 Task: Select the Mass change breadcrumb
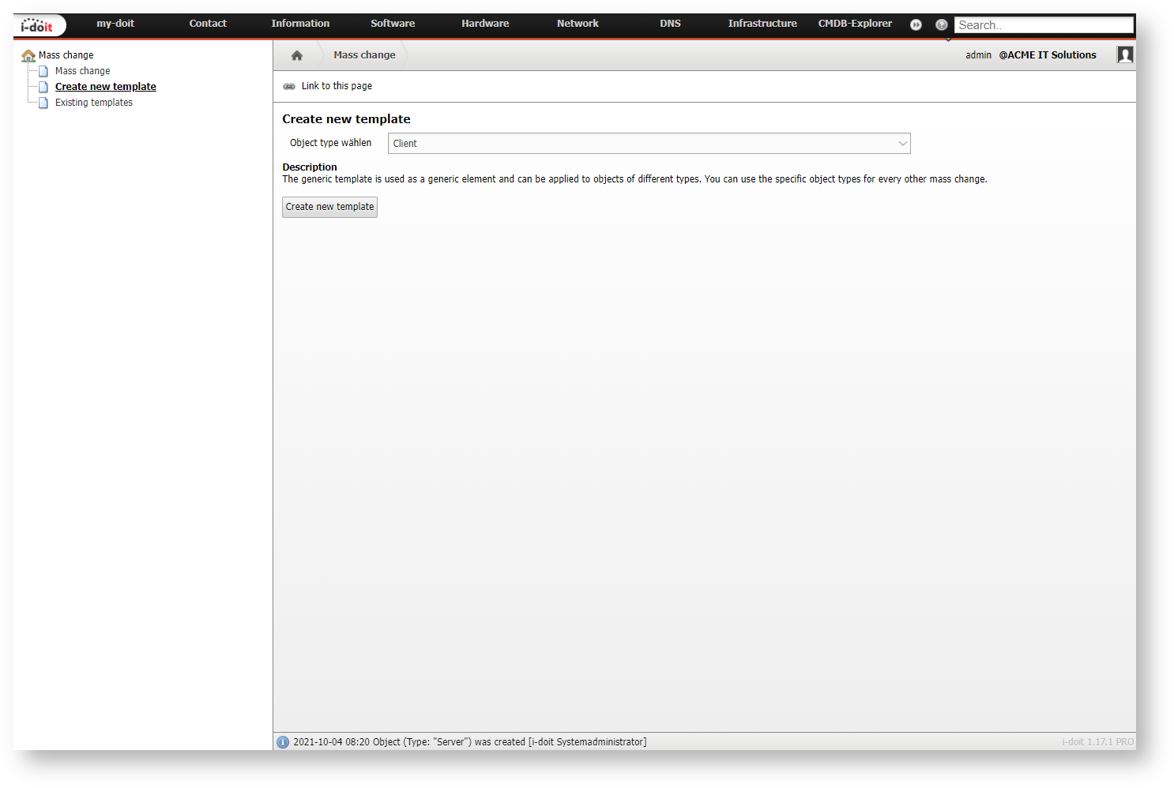(x=364, y=55)
